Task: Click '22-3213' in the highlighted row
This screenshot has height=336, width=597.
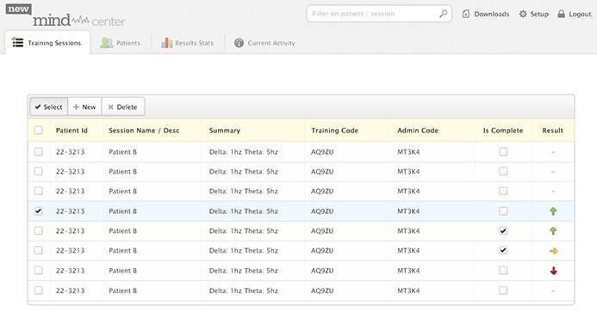Action: click(70, 211)
